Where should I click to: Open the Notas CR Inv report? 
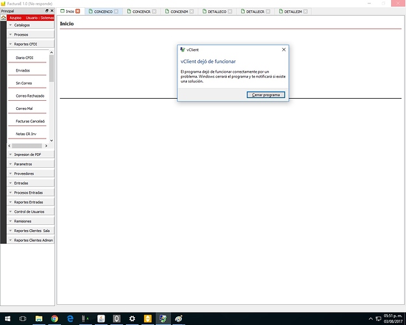click(x=27, y=134)
